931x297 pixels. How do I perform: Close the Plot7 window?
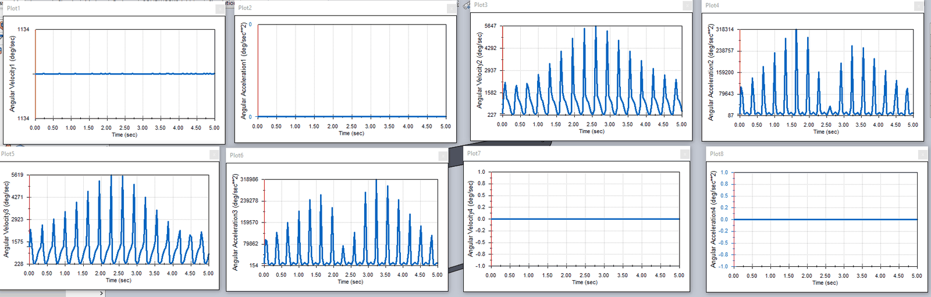[x=685, y=154]
